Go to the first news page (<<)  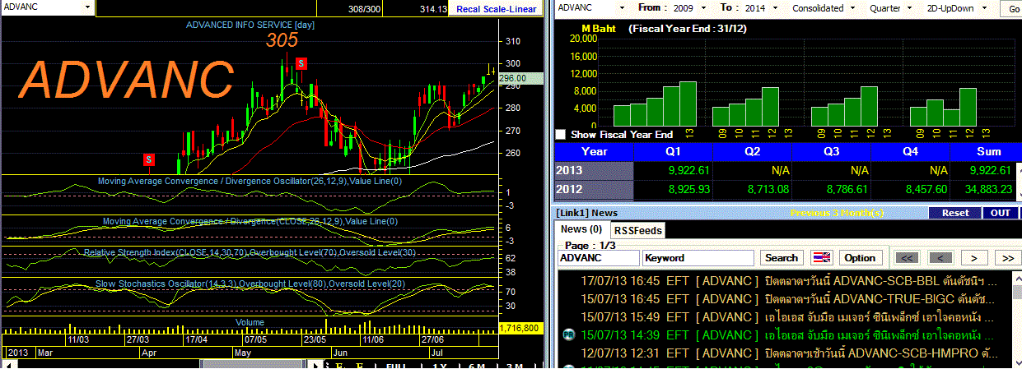907,258
